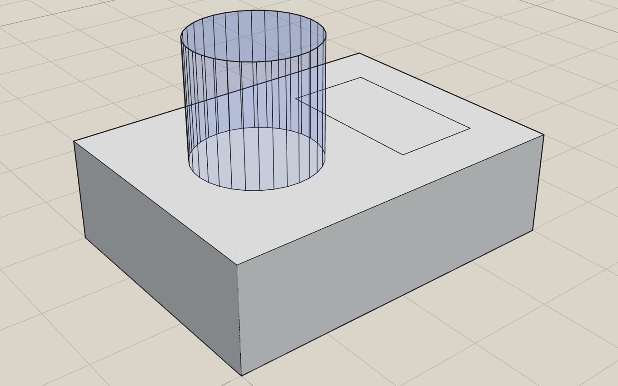
Task: Select the small rectangle drawn on the box top
Action: click(x=383, y=116)
